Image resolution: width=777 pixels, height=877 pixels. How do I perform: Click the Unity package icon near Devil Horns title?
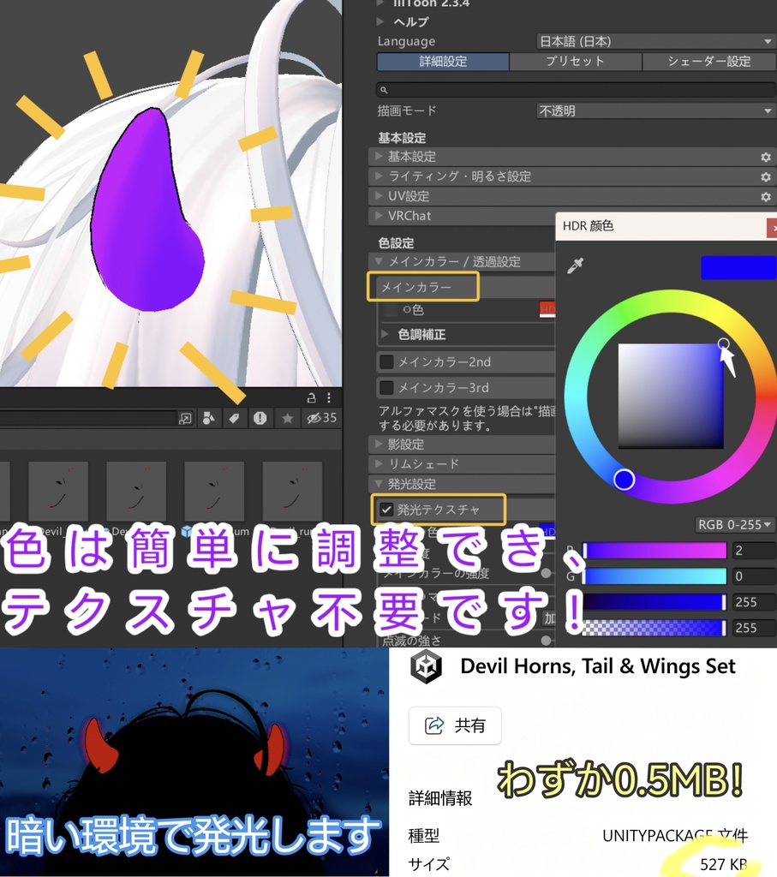click(427, 666)
